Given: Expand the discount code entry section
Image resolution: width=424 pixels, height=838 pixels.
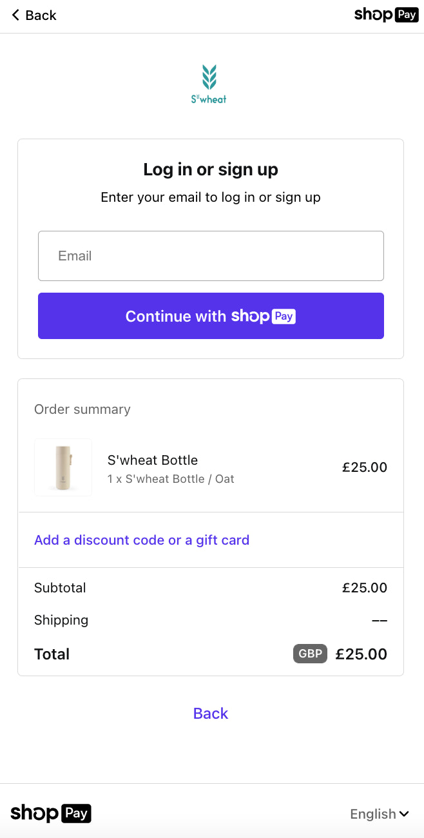Looking at the screenshot, I should pos(141,540).
